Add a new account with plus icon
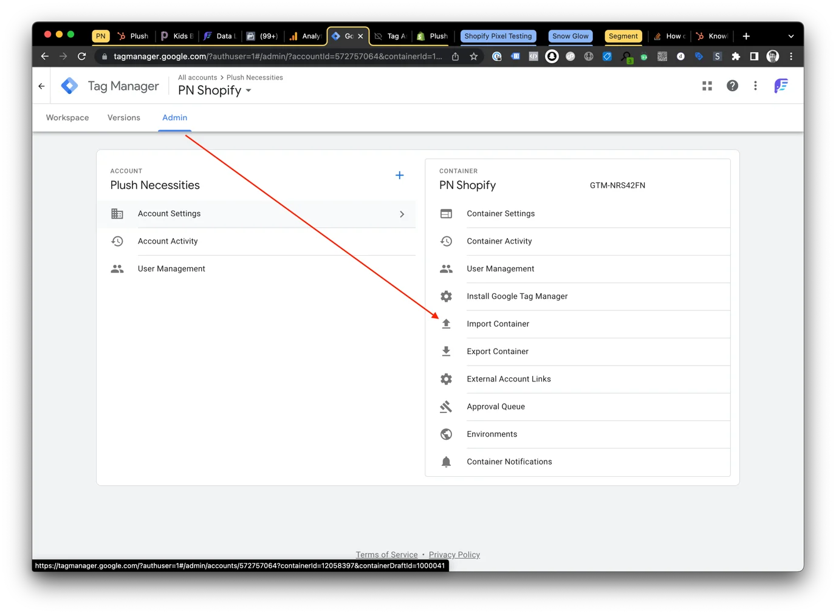 tap(400, 176)
